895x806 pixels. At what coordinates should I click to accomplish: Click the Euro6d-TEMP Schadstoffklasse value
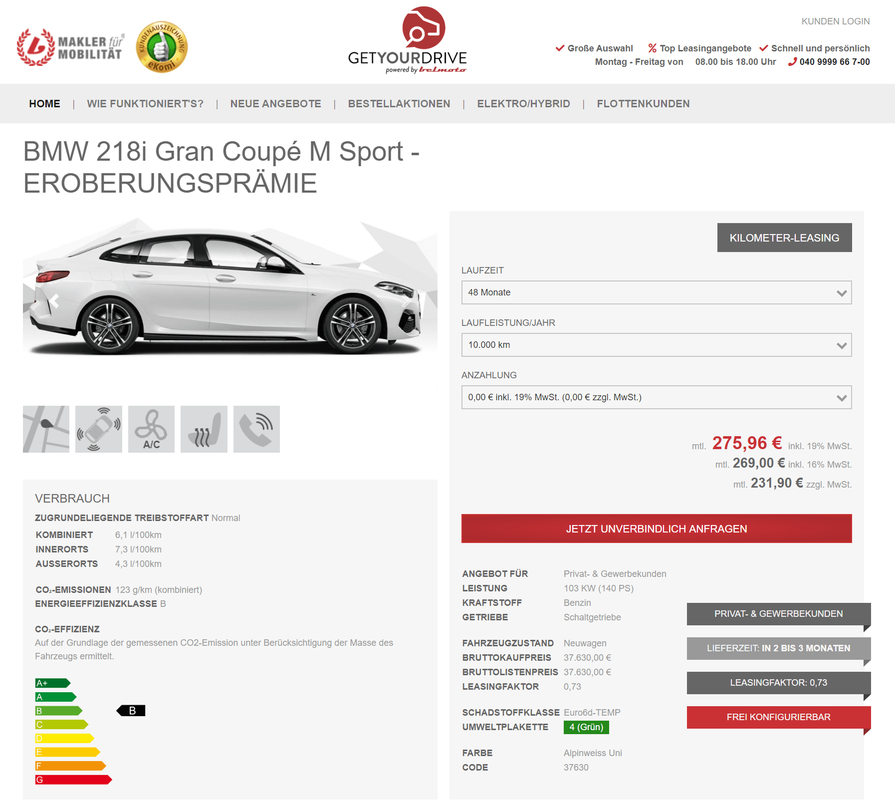pyautogui.click(x=592, y=713)
